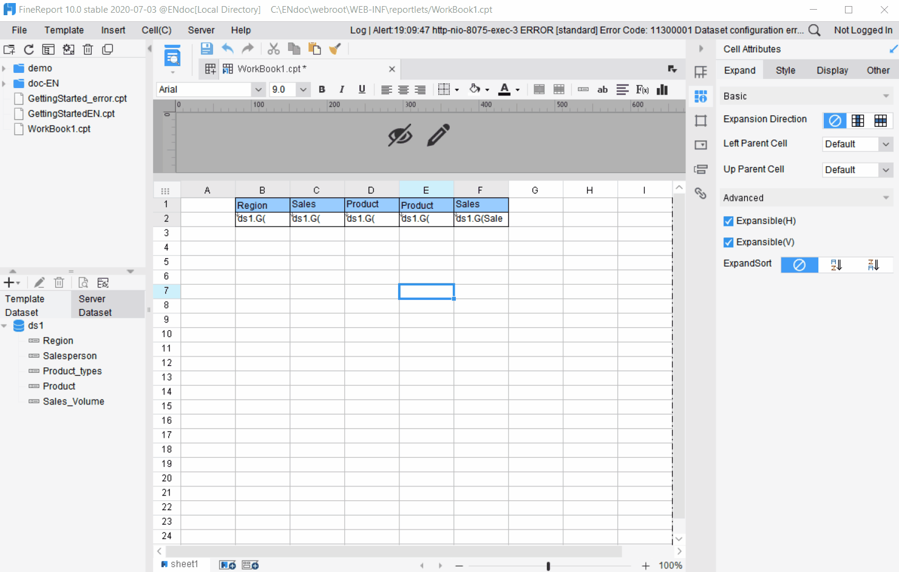Insert formula with F(x) icon
The image size is (899, 572).
click(x=642, y=89)
